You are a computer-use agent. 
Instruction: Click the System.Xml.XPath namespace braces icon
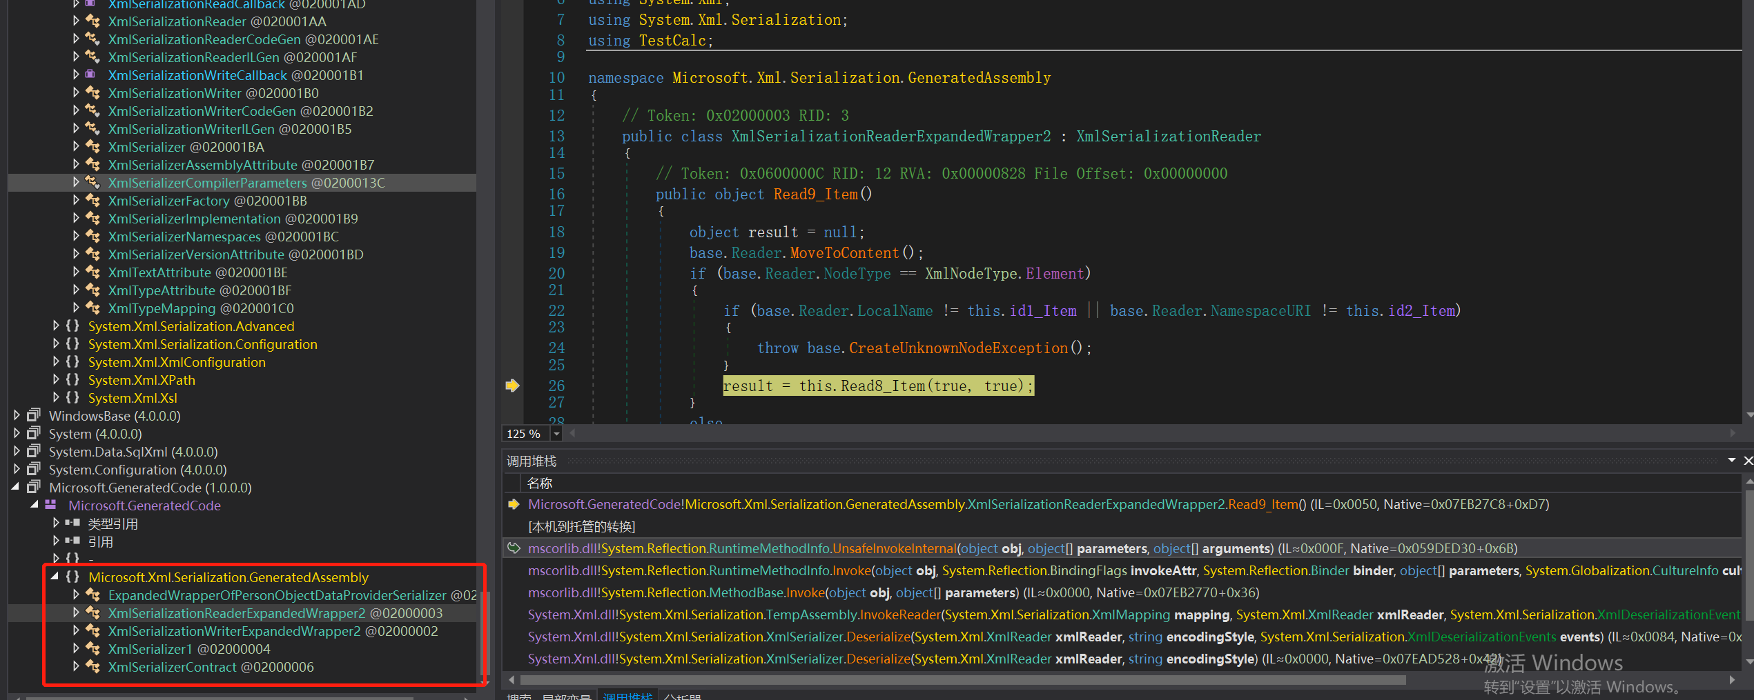(72, 379)
